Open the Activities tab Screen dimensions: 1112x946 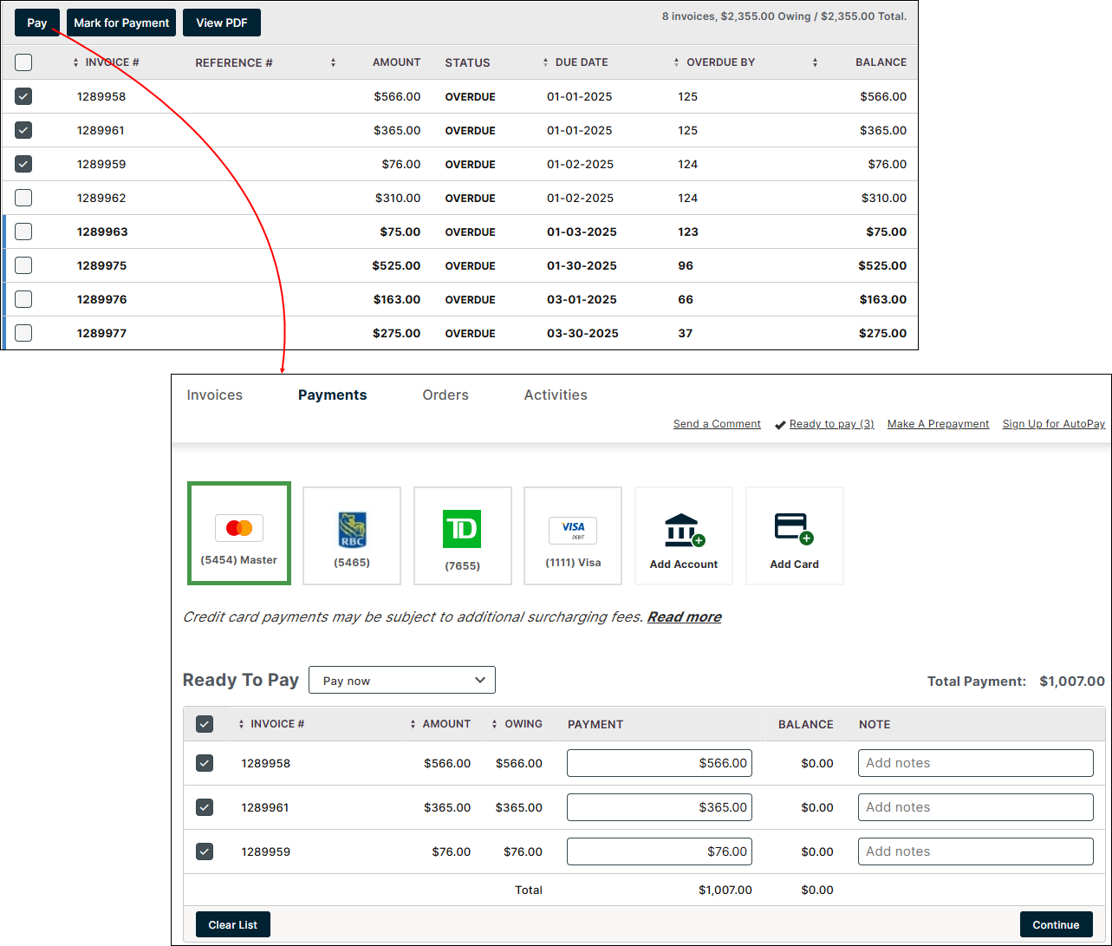click(x=556, y=395)
